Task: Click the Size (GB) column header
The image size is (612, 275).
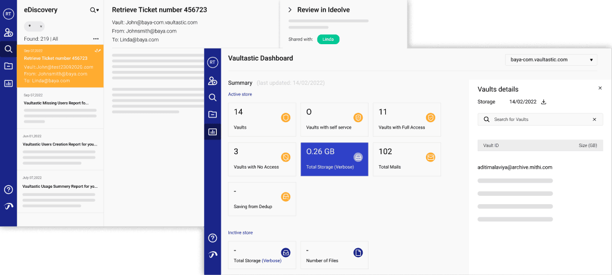Action: 588,145
